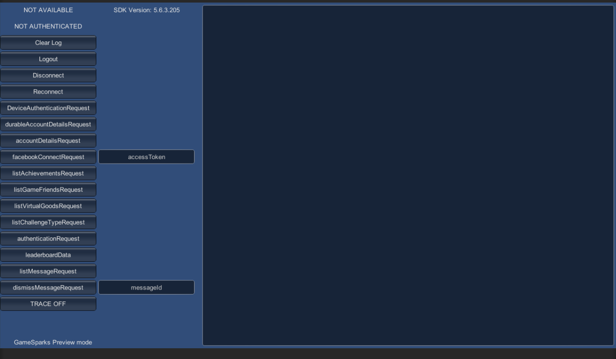Send a listVirtualGoodsRequest
616x359 pixels.
tap(49, 206)
